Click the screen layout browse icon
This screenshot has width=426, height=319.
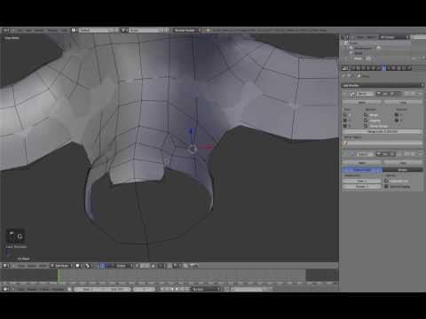[x=75, y=30]
